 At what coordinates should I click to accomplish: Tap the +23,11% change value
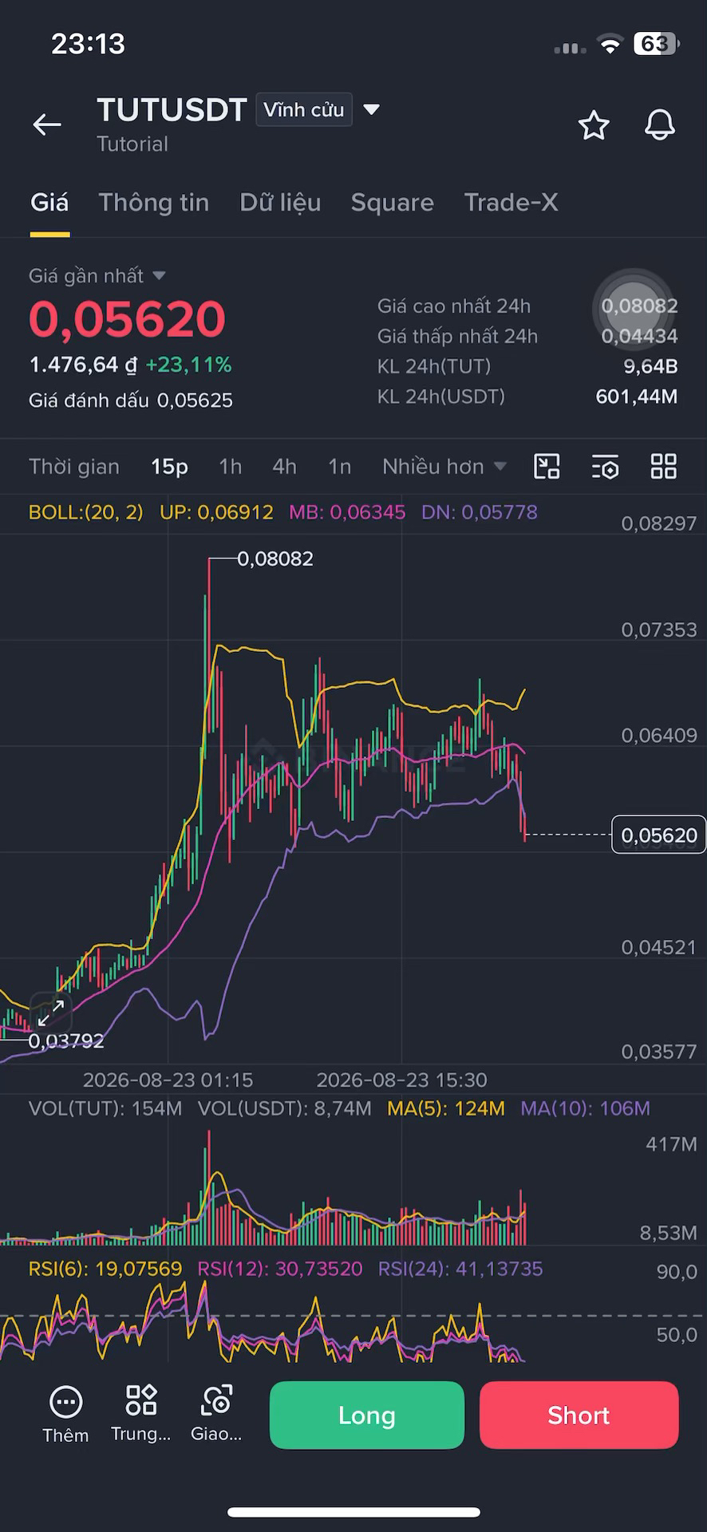188,365
